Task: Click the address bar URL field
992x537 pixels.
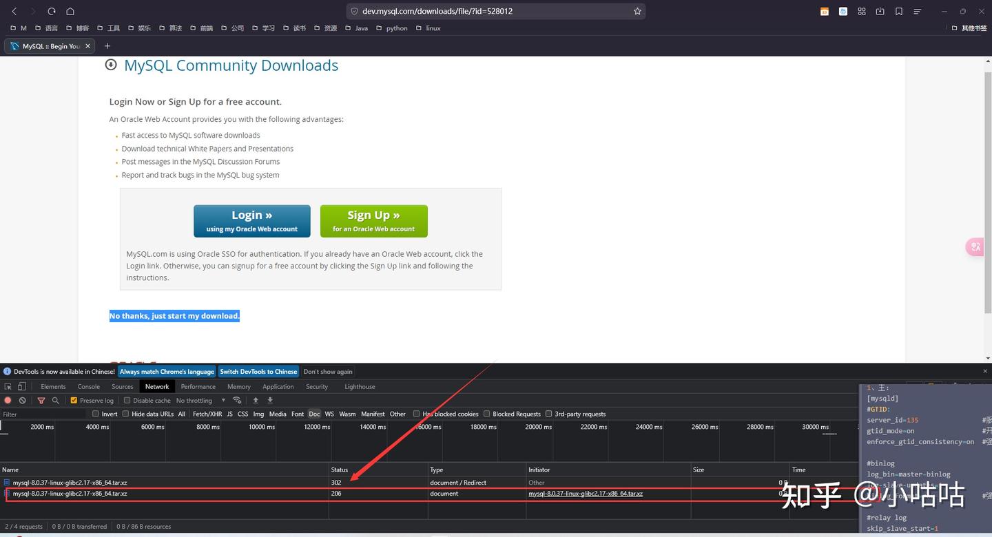Action: pyautogui.click(x=495, y=11)
